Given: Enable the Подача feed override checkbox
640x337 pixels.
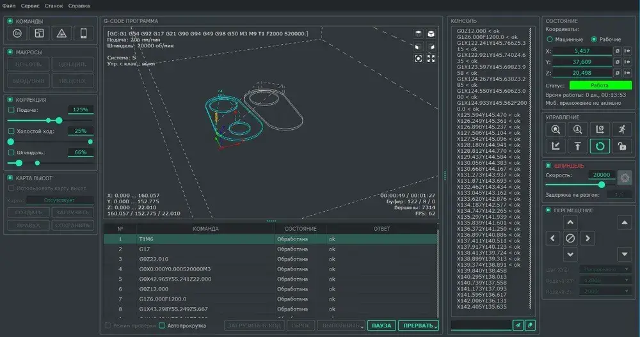Looking at the screenshot, I should pos(11,110).
